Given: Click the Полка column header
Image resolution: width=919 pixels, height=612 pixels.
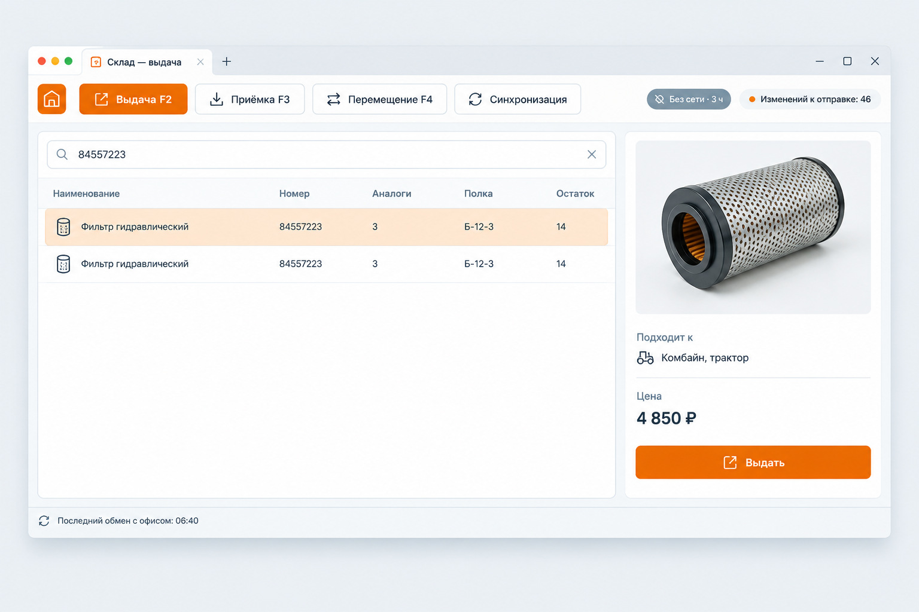Looking at the screenshot, I should pos(478,194).
